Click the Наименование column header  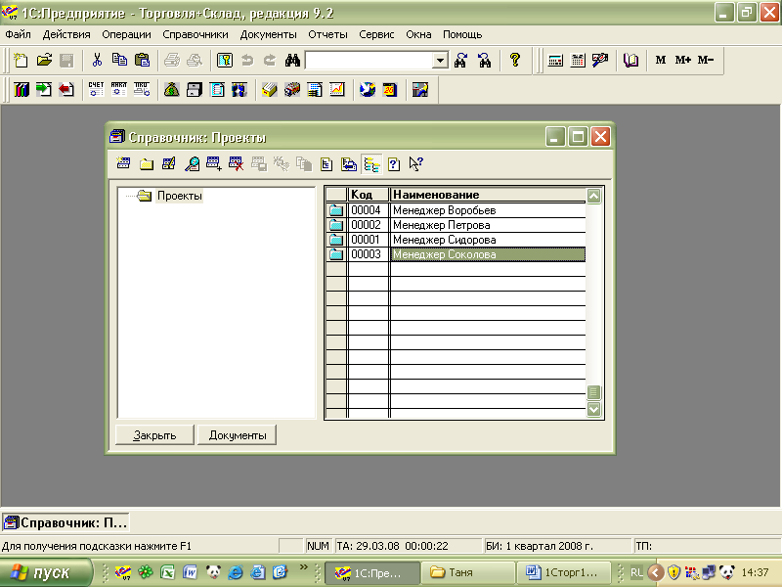(x=487, y=195)
